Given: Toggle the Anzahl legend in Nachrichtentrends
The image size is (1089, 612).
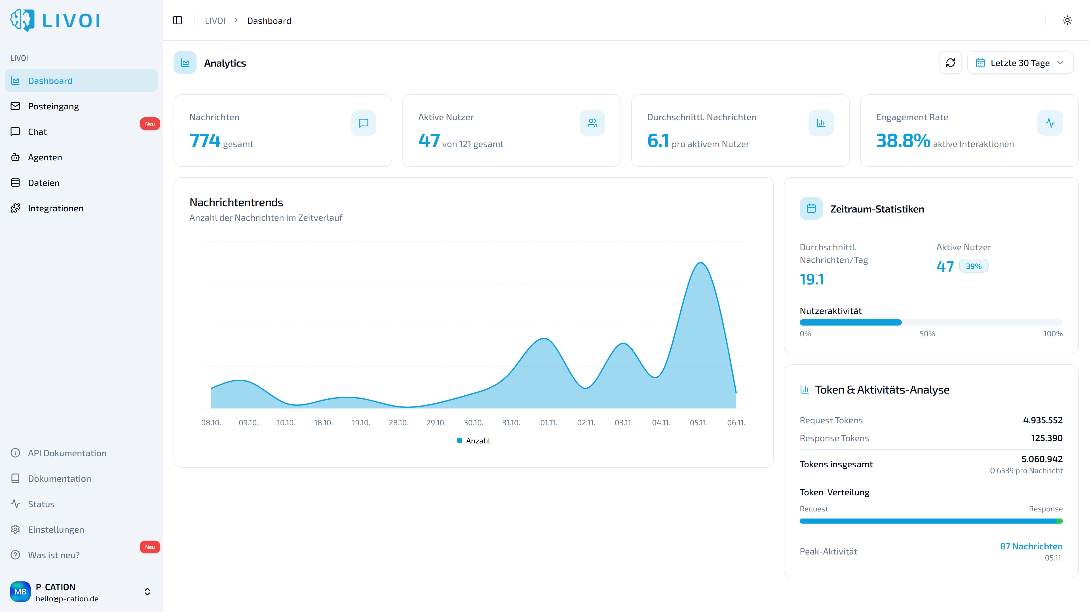Looking at the screenshot, I should point(473,440).
